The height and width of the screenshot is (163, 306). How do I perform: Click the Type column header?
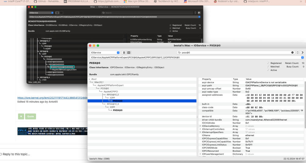[235, 79]
